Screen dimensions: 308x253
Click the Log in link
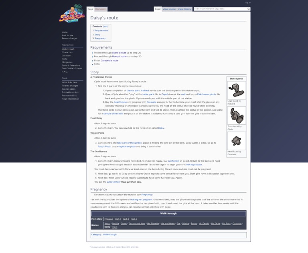(248, 3)
